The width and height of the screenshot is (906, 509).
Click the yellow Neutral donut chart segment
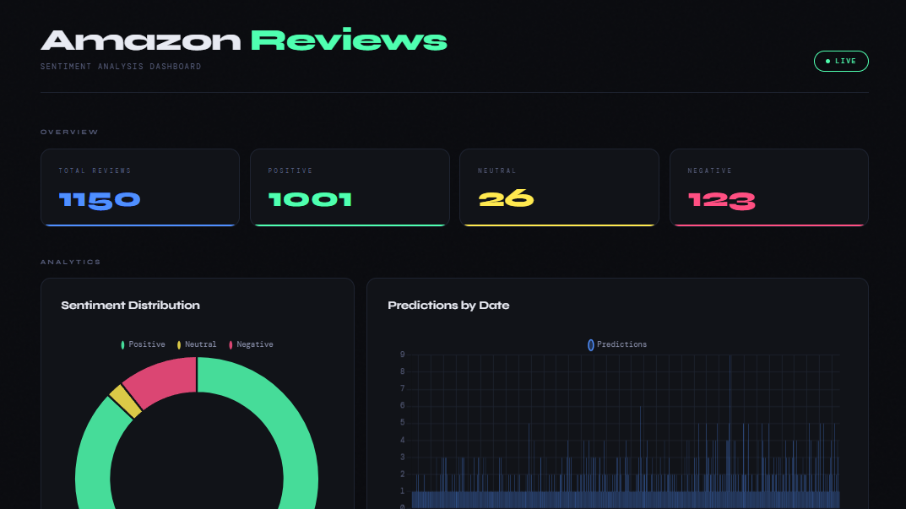tap(126, 401)
